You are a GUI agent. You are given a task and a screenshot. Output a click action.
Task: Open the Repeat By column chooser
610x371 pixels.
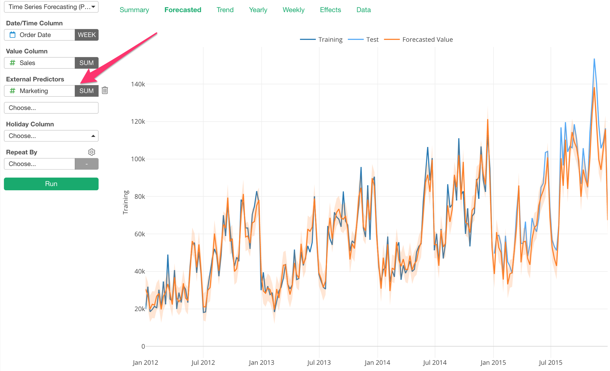[39, 164]
